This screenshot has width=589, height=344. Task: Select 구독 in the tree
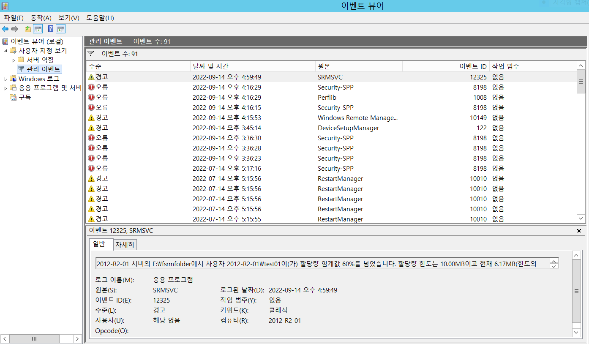click(x=25, y=97)
